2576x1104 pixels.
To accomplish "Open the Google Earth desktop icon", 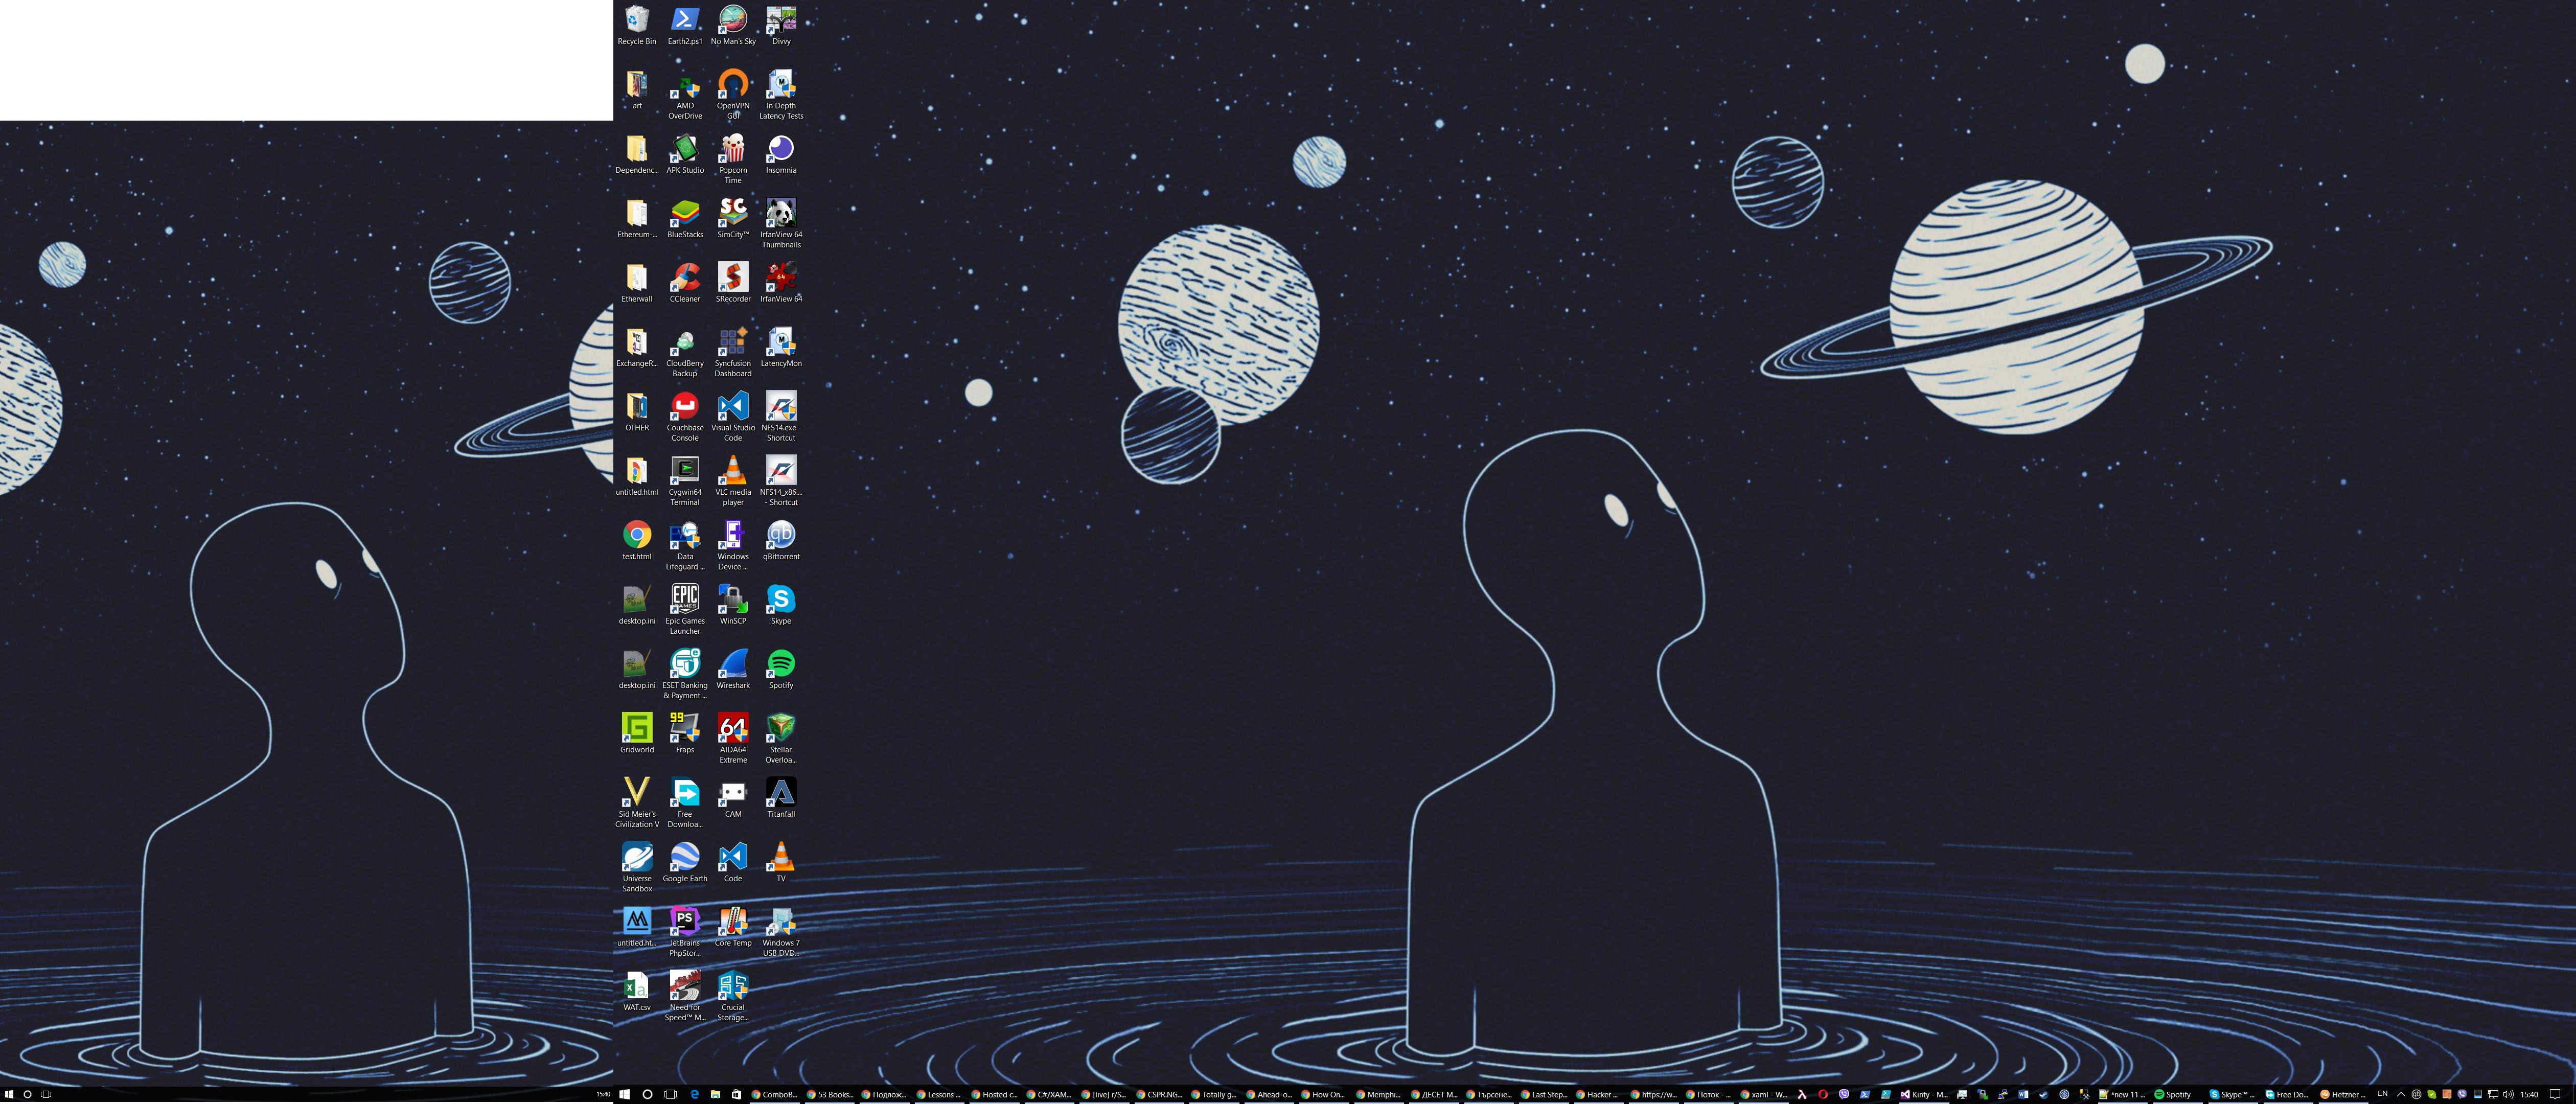I will tap(685, 862).
